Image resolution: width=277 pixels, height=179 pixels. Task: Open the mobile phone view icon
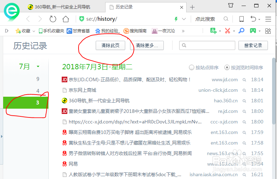click(242, 19)
